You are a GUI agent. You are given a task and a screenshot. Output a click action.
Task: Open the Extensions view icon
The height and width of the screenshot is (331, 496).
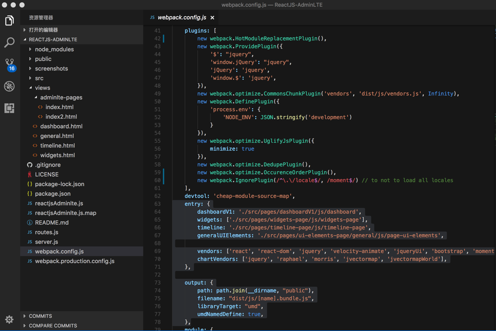point(9,108)
